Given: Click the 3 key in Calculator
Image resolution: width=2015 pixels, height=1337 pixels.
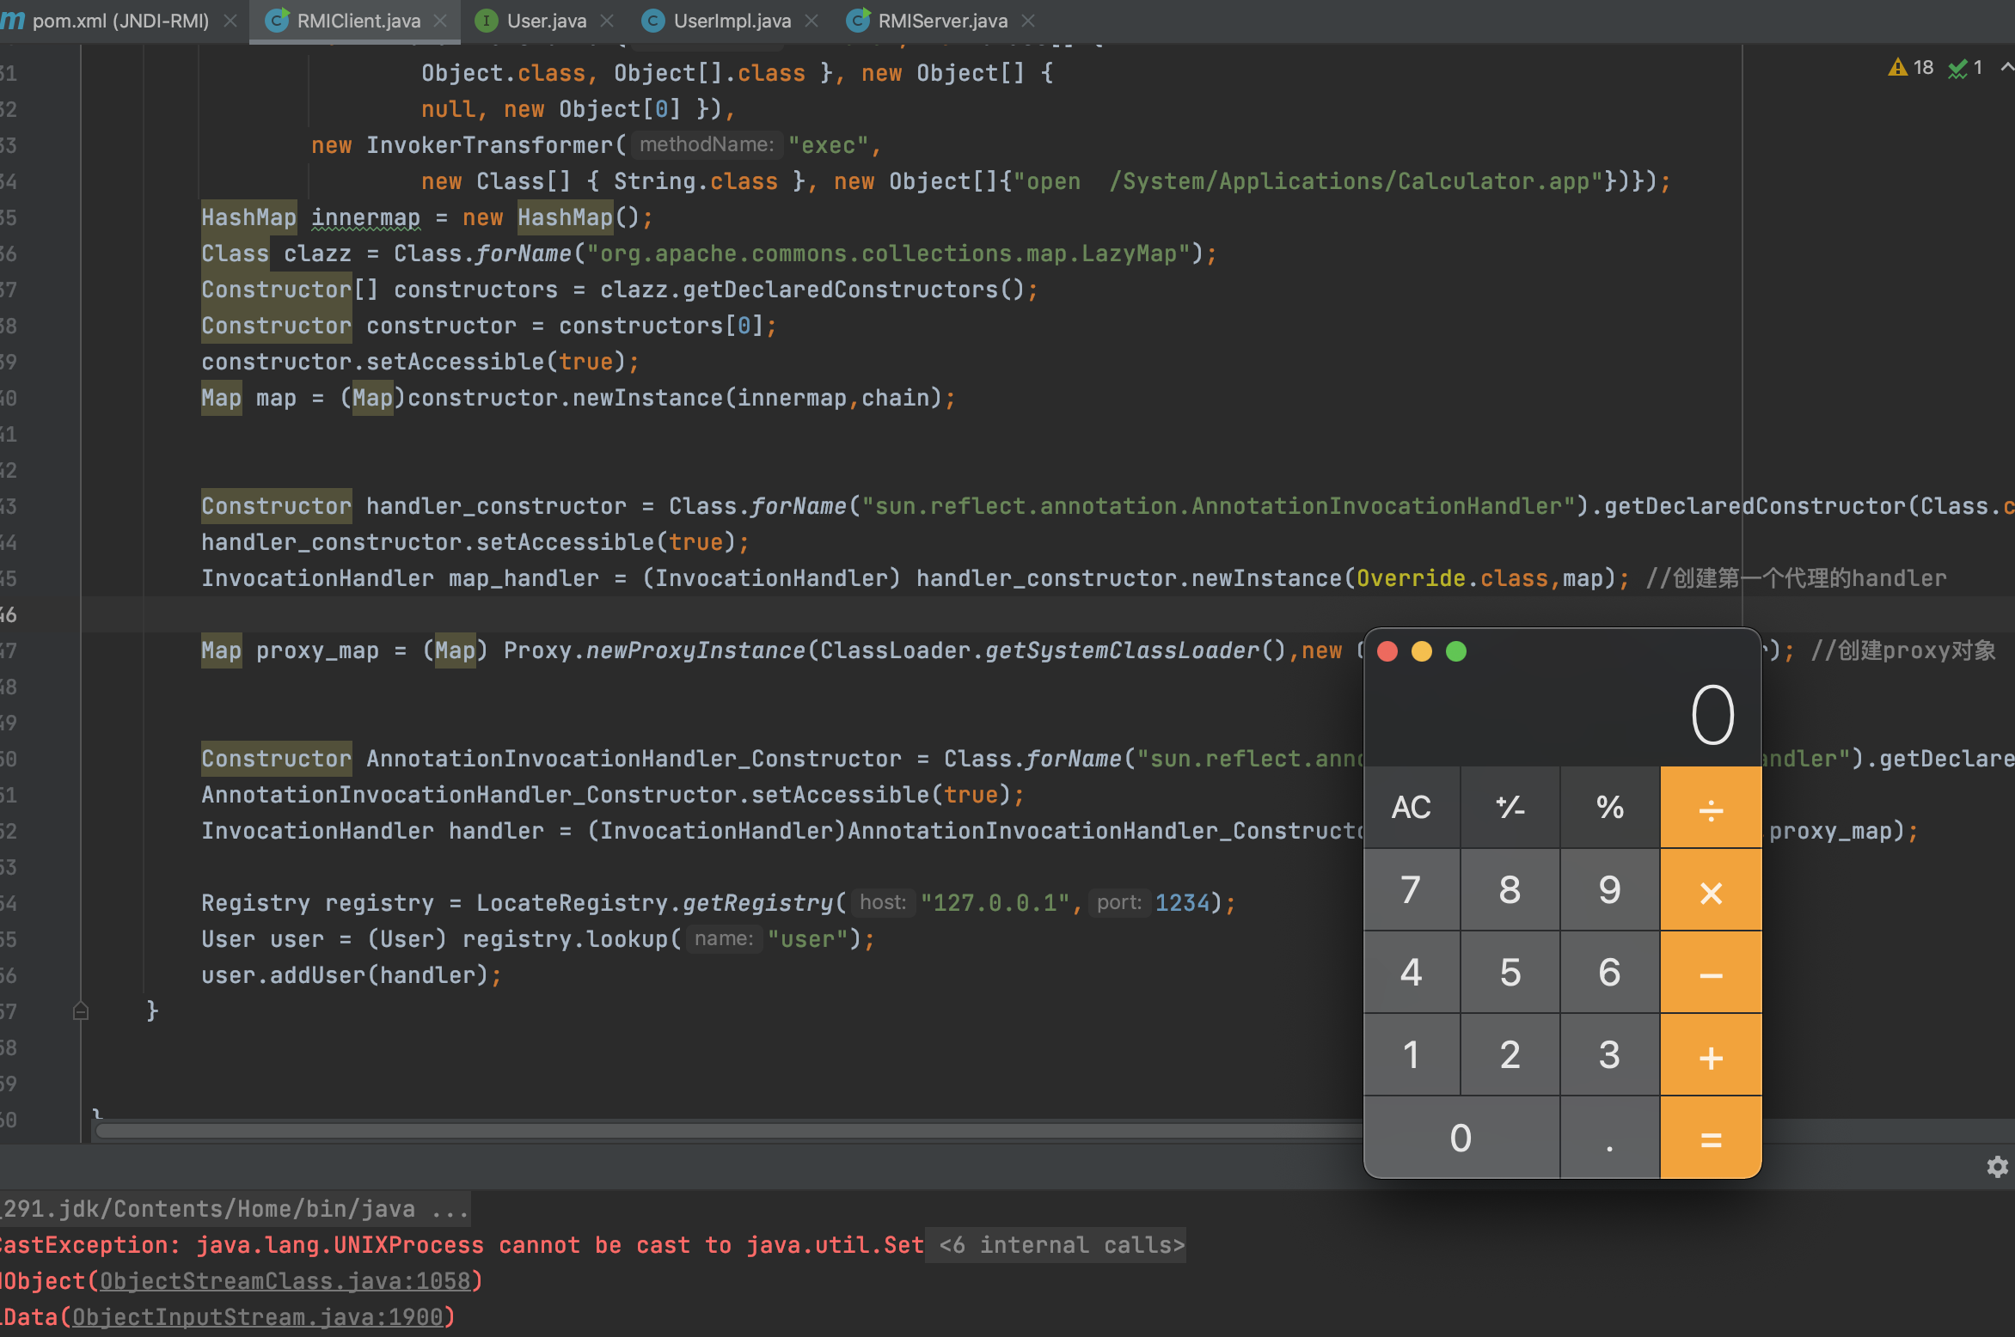Looking at the screenshot, I should click(x=1609, y=1055).
